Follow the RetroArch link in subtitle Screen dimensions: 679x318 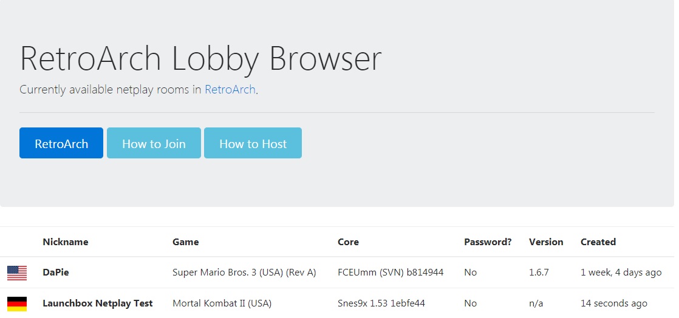click(x=230, y=90)
